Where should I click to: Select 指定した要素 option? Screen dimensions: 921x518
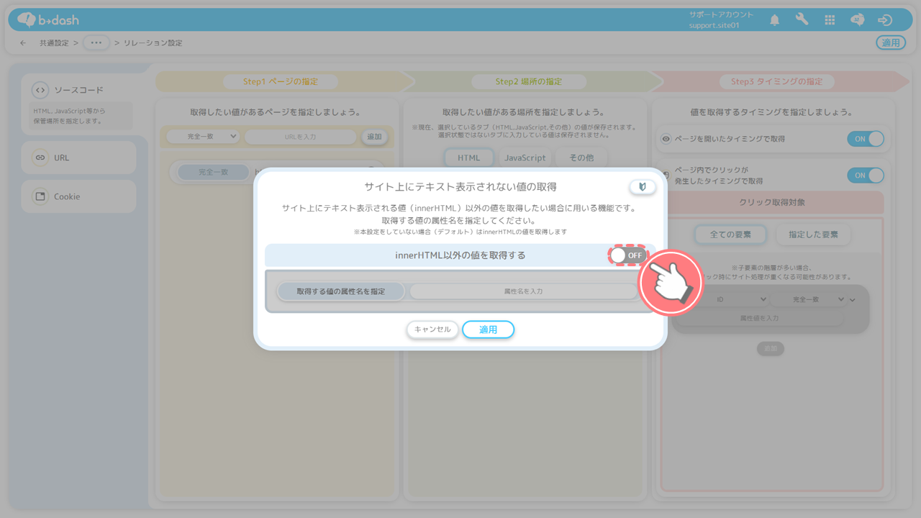[813, 235]
